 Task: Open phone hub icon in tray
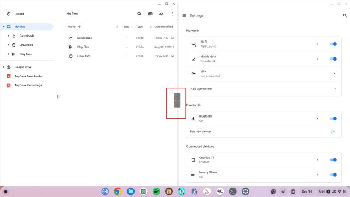pos(293,192)
